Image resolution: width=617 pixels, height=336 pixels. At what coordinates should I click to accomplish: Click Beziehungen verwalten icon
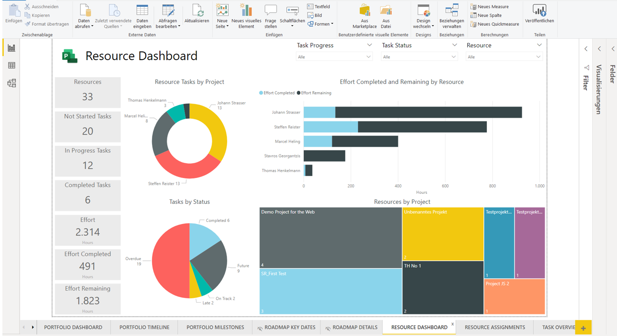point(452,11)
